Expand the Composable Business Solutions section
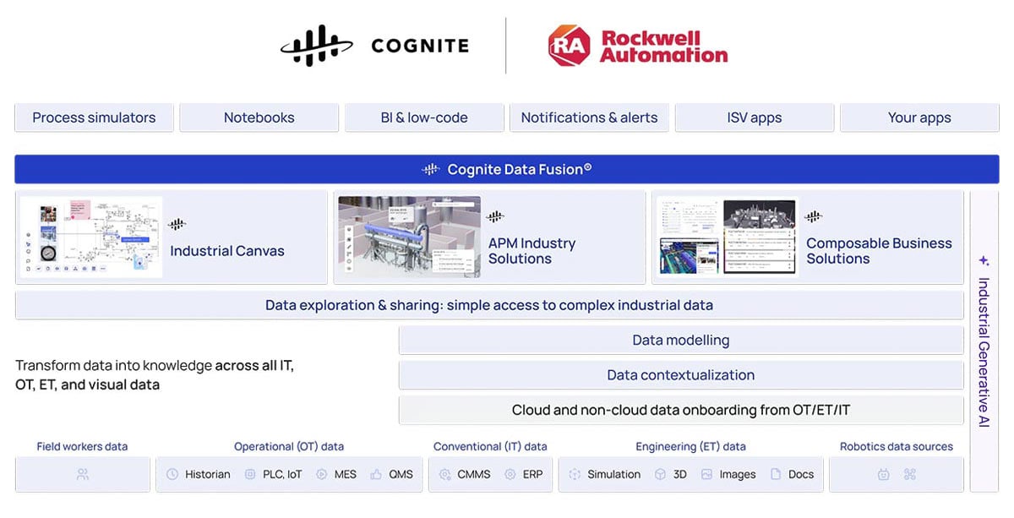Image resolution: width=1014 pixels, height=518 pixels. (807, 237)
